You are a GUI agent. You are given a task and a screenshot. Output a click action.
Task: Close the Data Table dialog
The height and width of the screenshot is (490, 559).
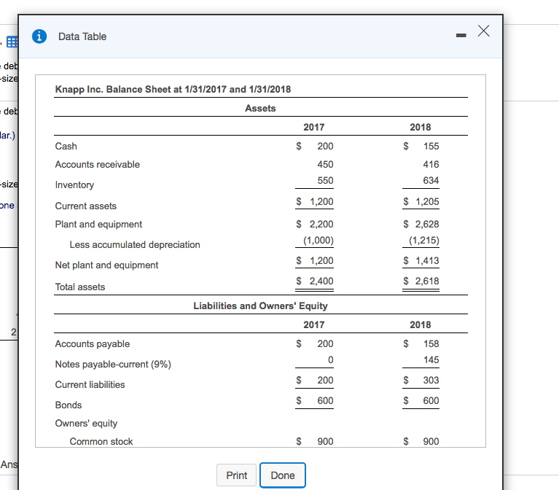[x=482, y=31]
